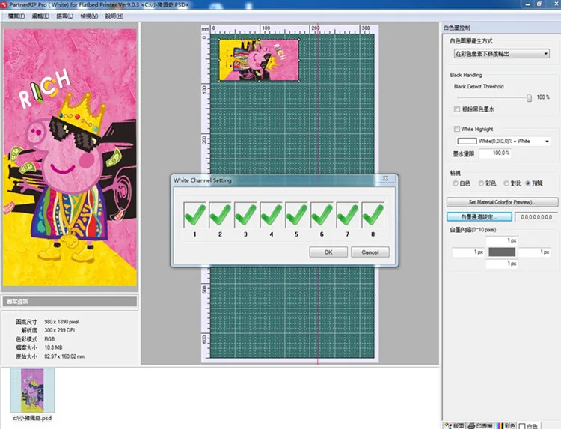Open the 語言(L) language menu
This screenshot has width=561, height=429.
(65, 16)
